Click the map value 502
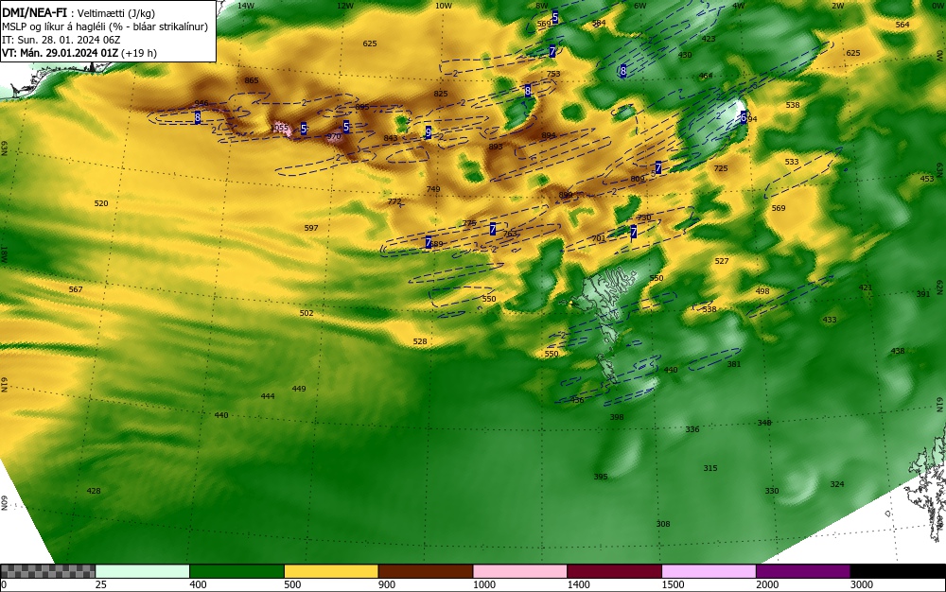The image size is (946, 592). [x=307, y=313]
